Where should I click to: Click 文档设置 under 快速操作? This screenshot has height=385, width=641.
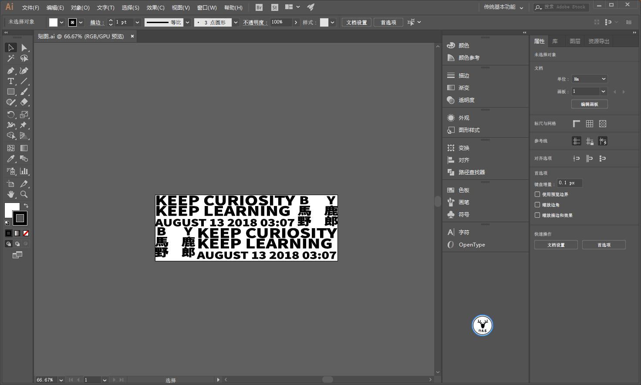(556, 245)
